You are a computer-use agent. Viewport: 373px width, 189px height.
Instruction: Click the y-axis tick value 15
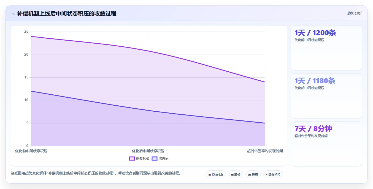pyautogui.click(x=26, y=77)
